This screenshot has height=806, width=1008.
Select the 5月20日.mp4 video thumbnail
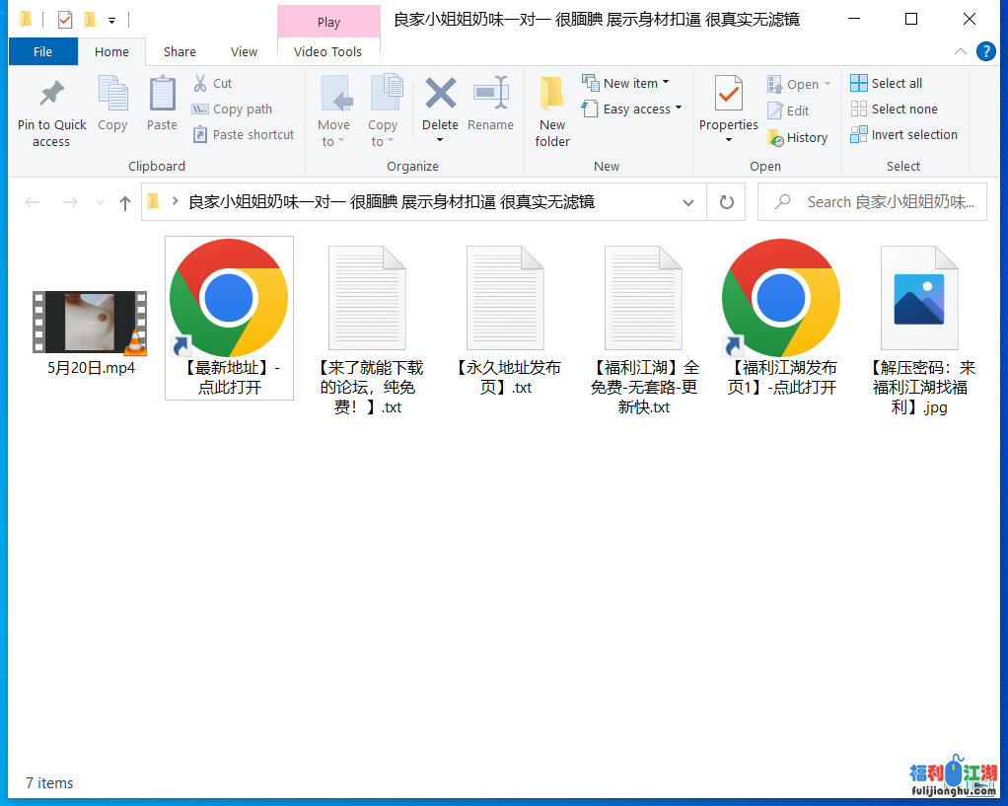pos(90,323)
